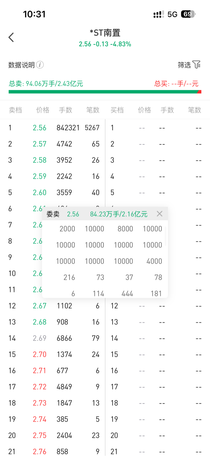Select sell price 2.72
The width and height of the screenshot is (210, 456).
coord(40,387)
